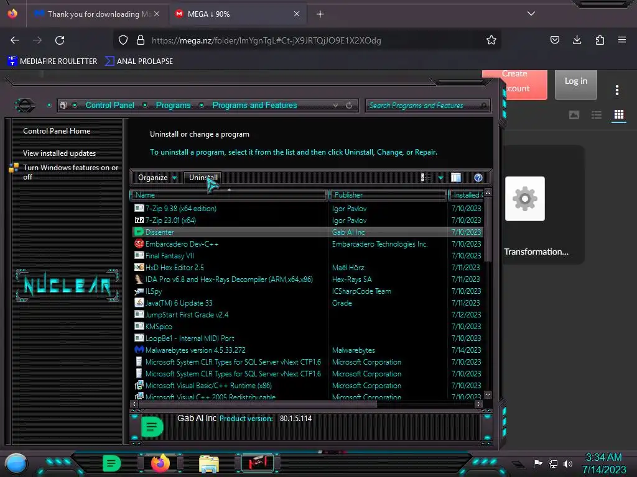
Task: Bookmark page with the star icon
Action: (x=491, y=40)
